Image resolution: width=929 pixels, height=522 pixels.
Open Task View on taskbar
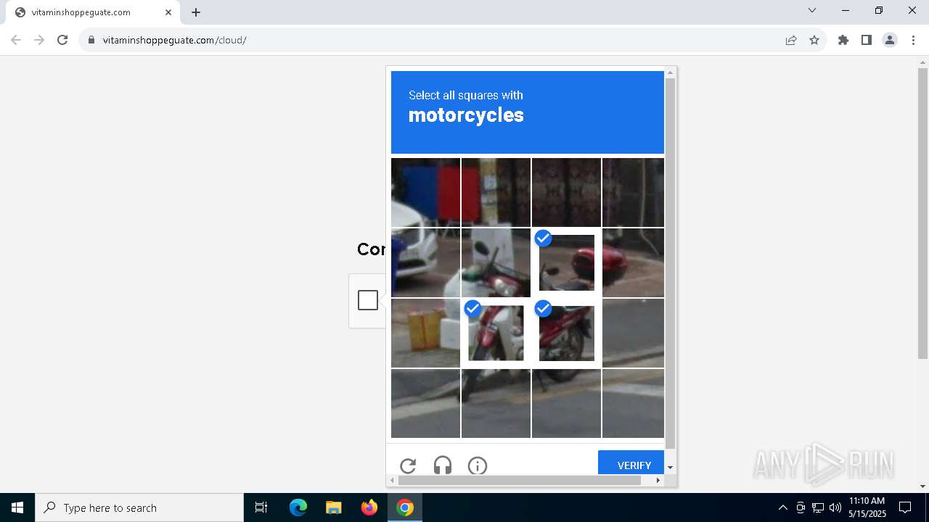click(x=261, y=507)
